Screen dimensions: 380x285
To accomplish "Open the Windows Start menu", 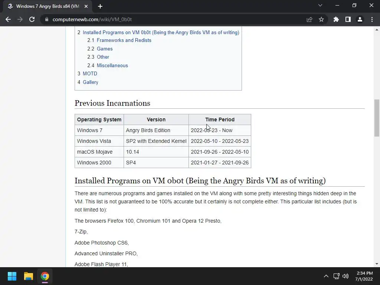I will [x=12, y=276].
